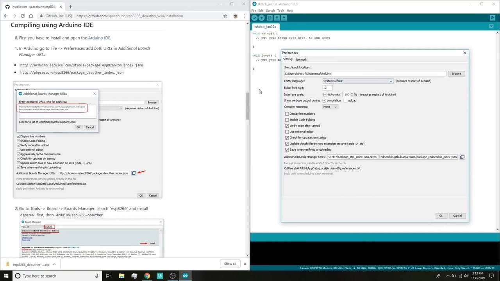This screenshot has height=281, width=500.
Task: Open Arduino File menu
Action: 254,11
